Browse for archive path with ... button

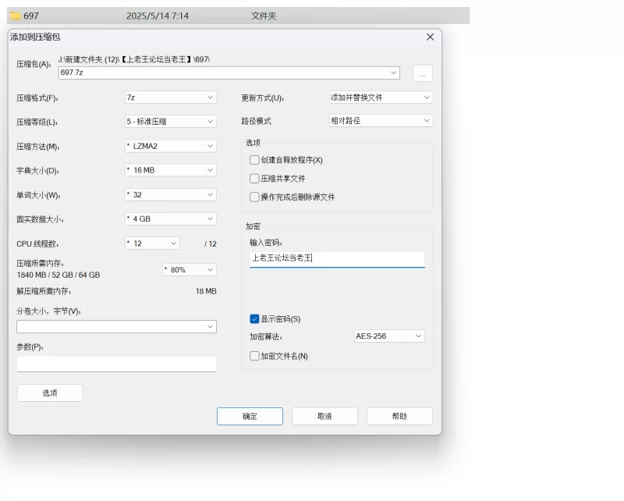(x=422, y=73)
